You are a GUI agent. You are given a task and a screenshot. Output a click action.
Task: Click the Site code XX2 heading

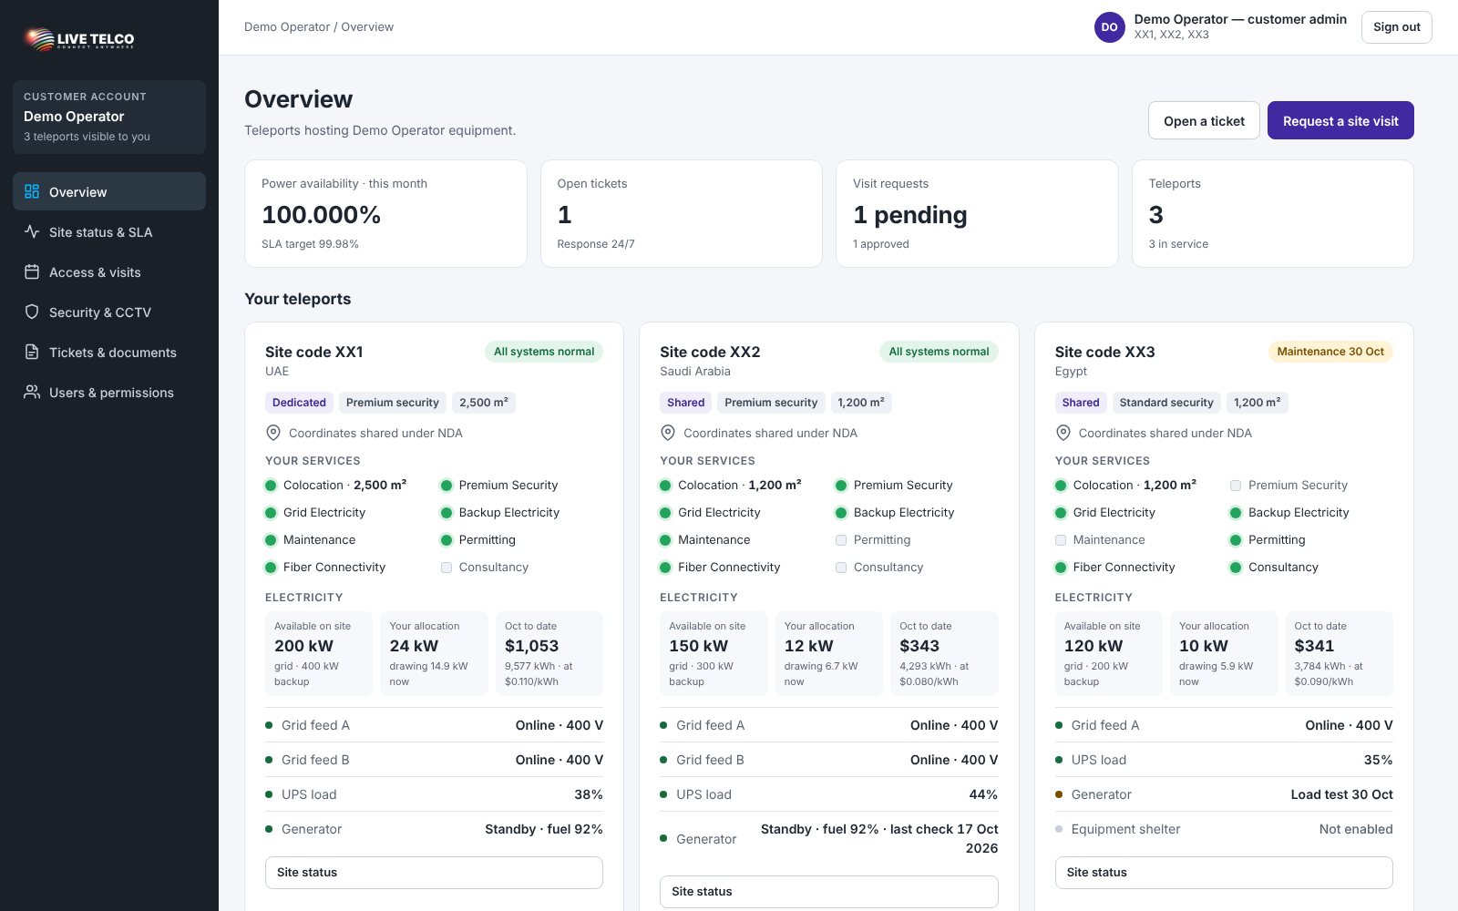point(710,352)
